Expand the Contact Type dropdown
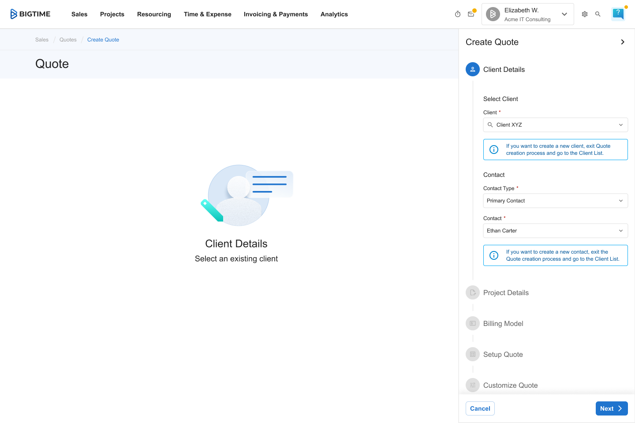 [x=555, y=201]
